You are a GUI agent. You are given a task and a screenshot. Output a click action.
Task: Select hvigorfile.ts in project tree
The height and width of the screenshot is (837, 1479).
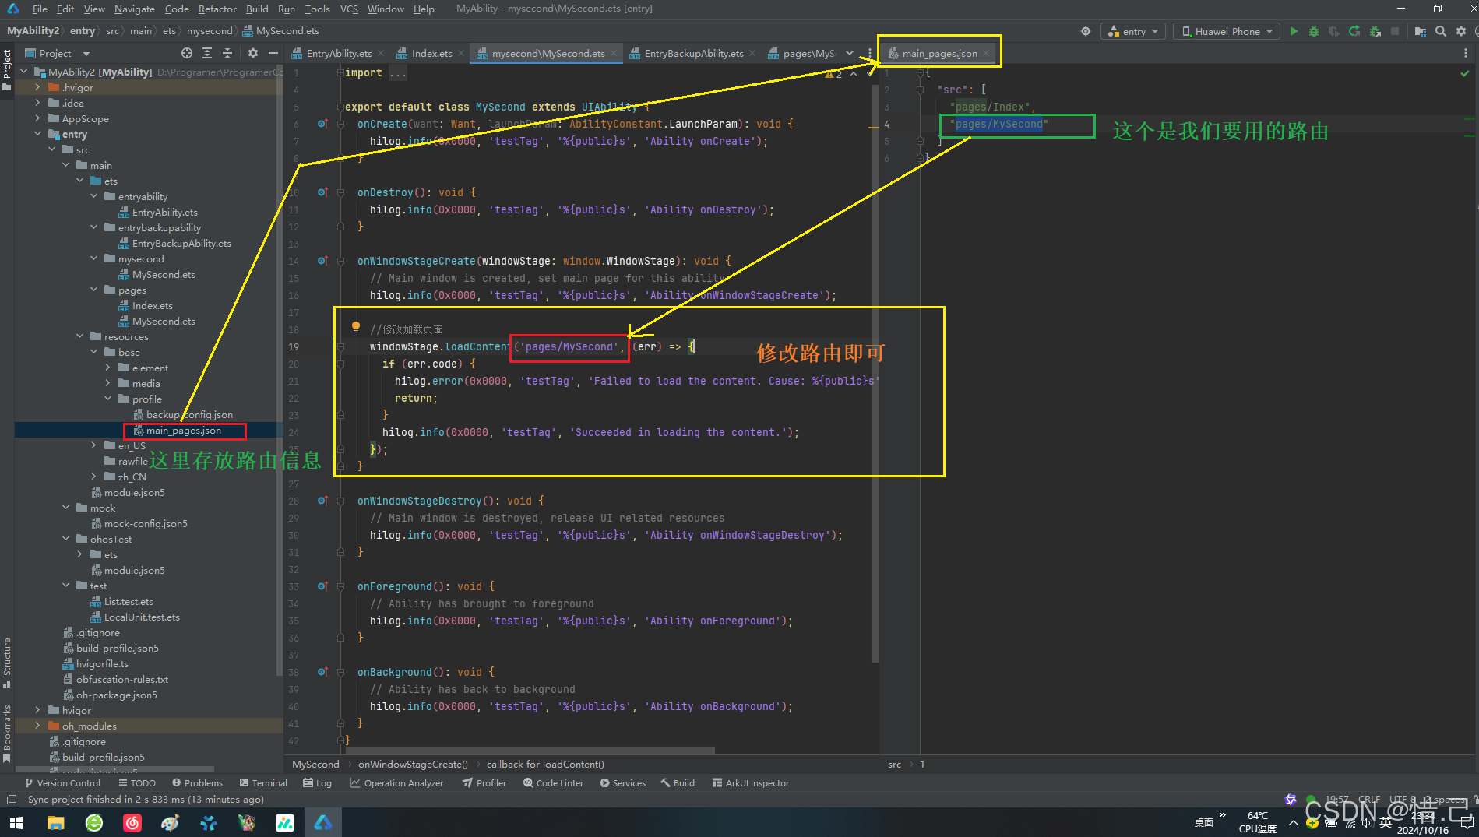(x=101, y=663)
